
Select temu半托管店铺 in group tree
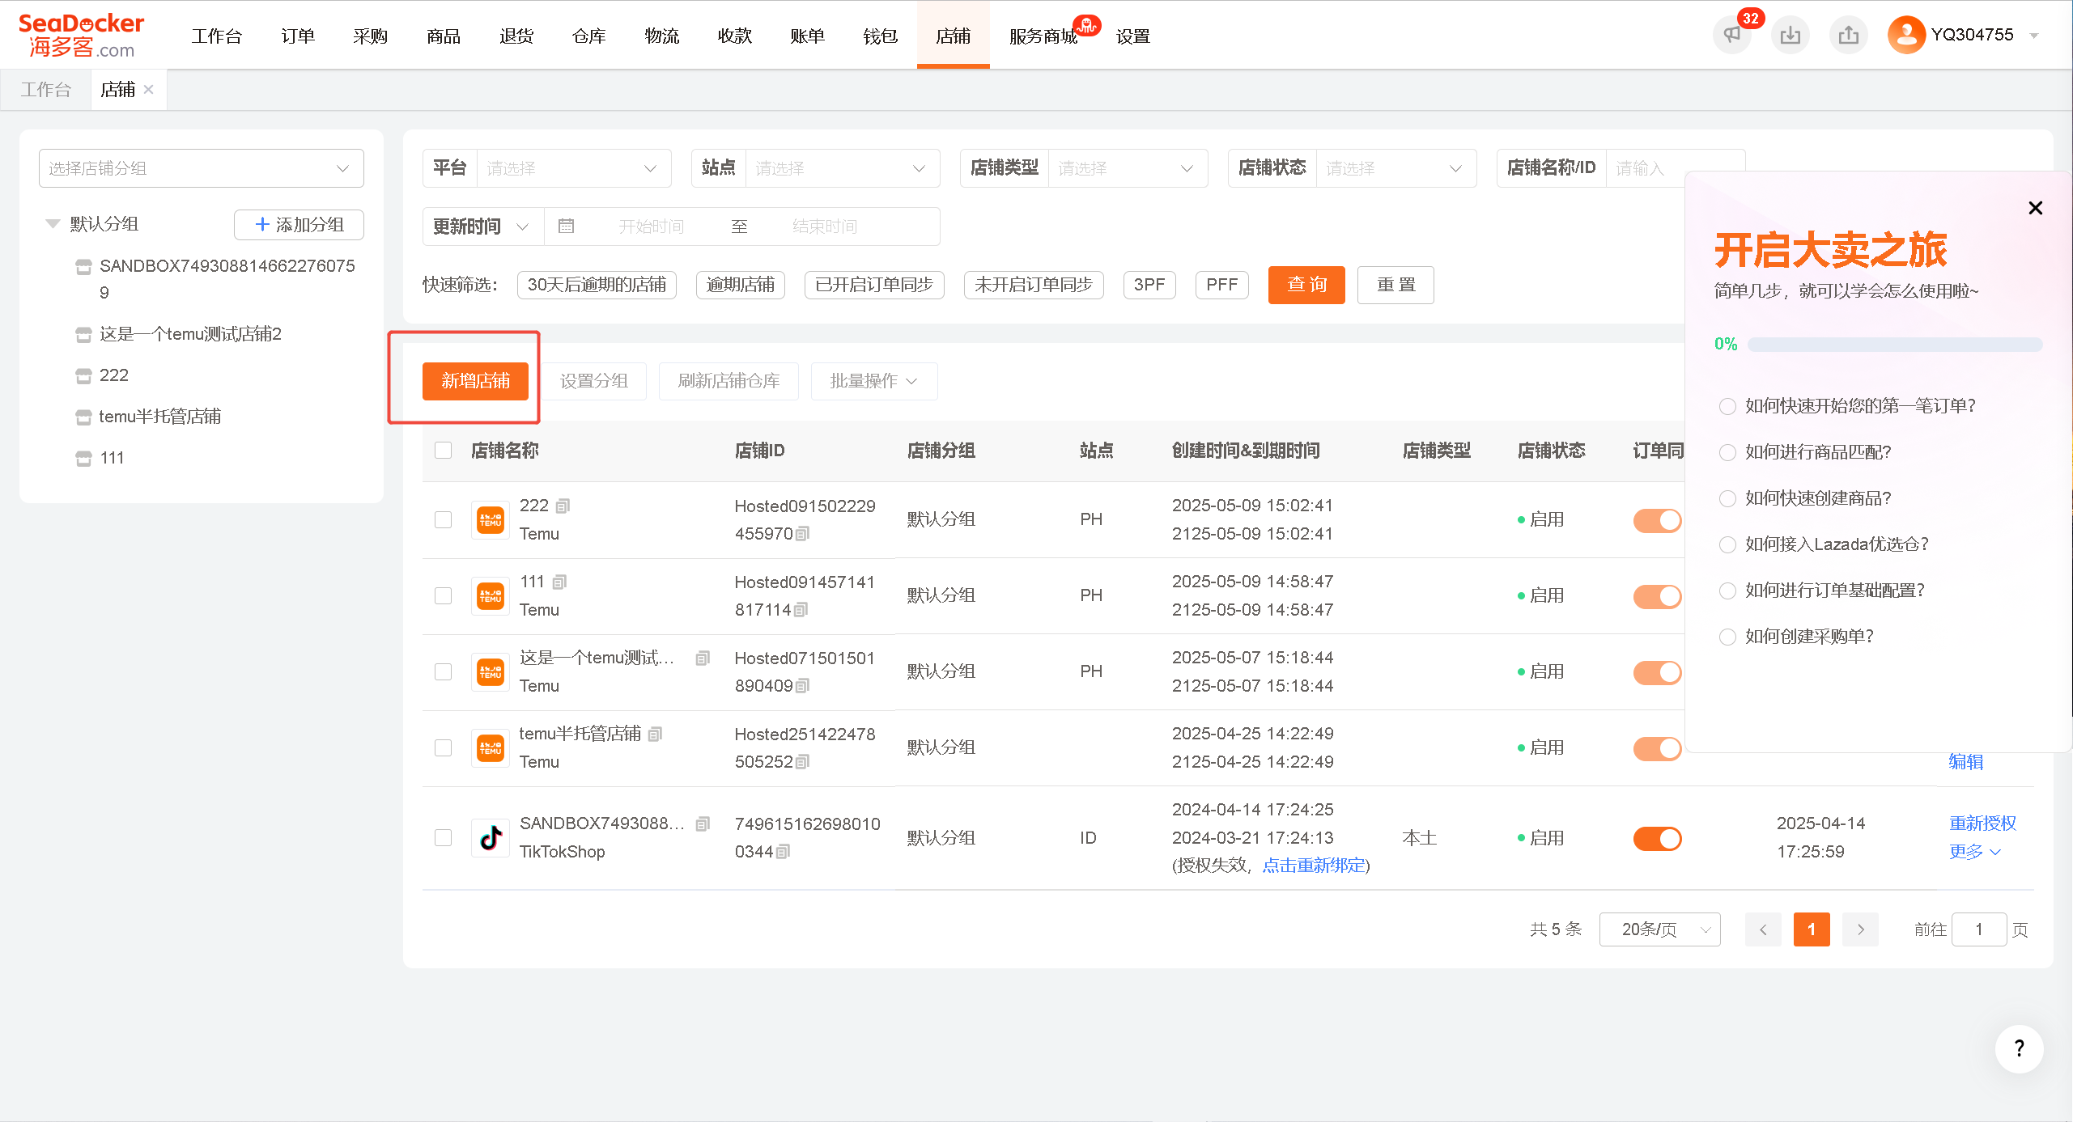[160, 417]
